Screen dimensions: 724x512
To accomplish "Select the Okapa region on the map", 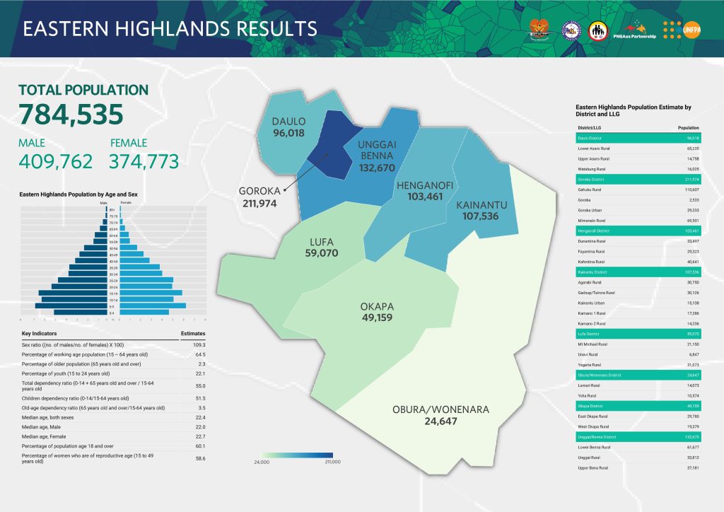I will [376, 311].
